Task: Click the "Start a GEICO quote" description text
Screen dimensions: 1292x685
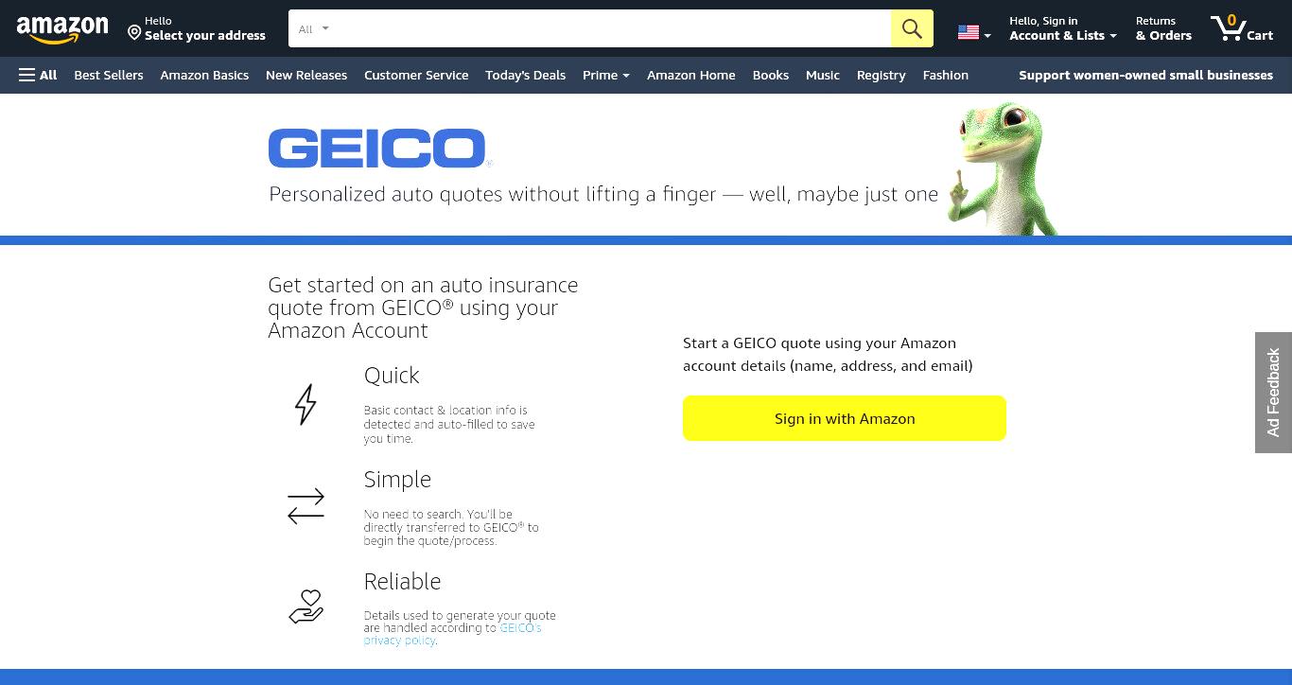Action: pos(828,354)
